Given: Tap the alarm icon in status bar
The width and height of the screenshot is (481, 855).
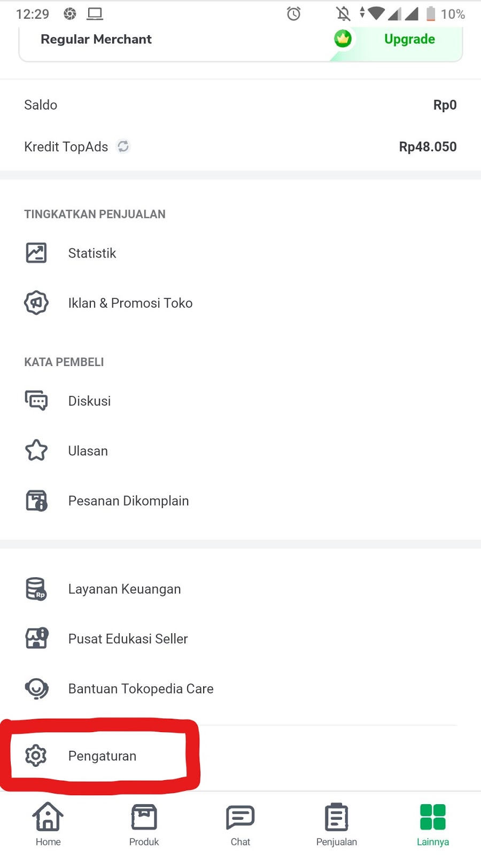Looking at the screenshot, I should click(x=294, y=14).
